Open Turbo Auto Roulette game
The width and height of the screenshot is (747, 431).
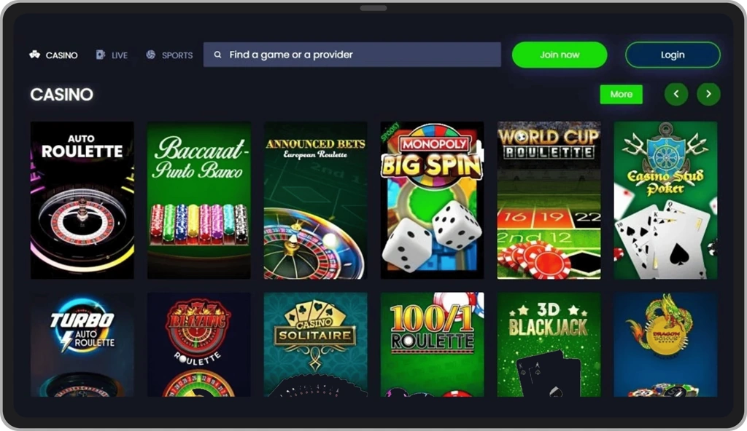(82, 344)
